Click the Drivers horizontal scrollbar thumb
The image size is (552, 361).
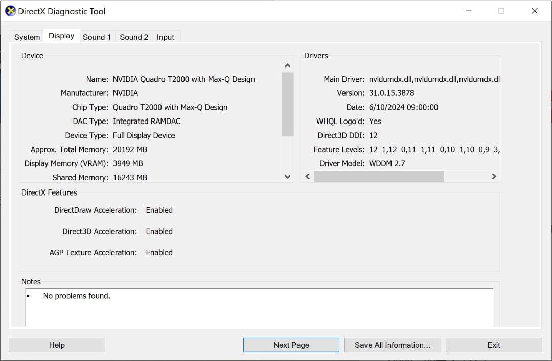pyautogui.click(x=378, y=176)
